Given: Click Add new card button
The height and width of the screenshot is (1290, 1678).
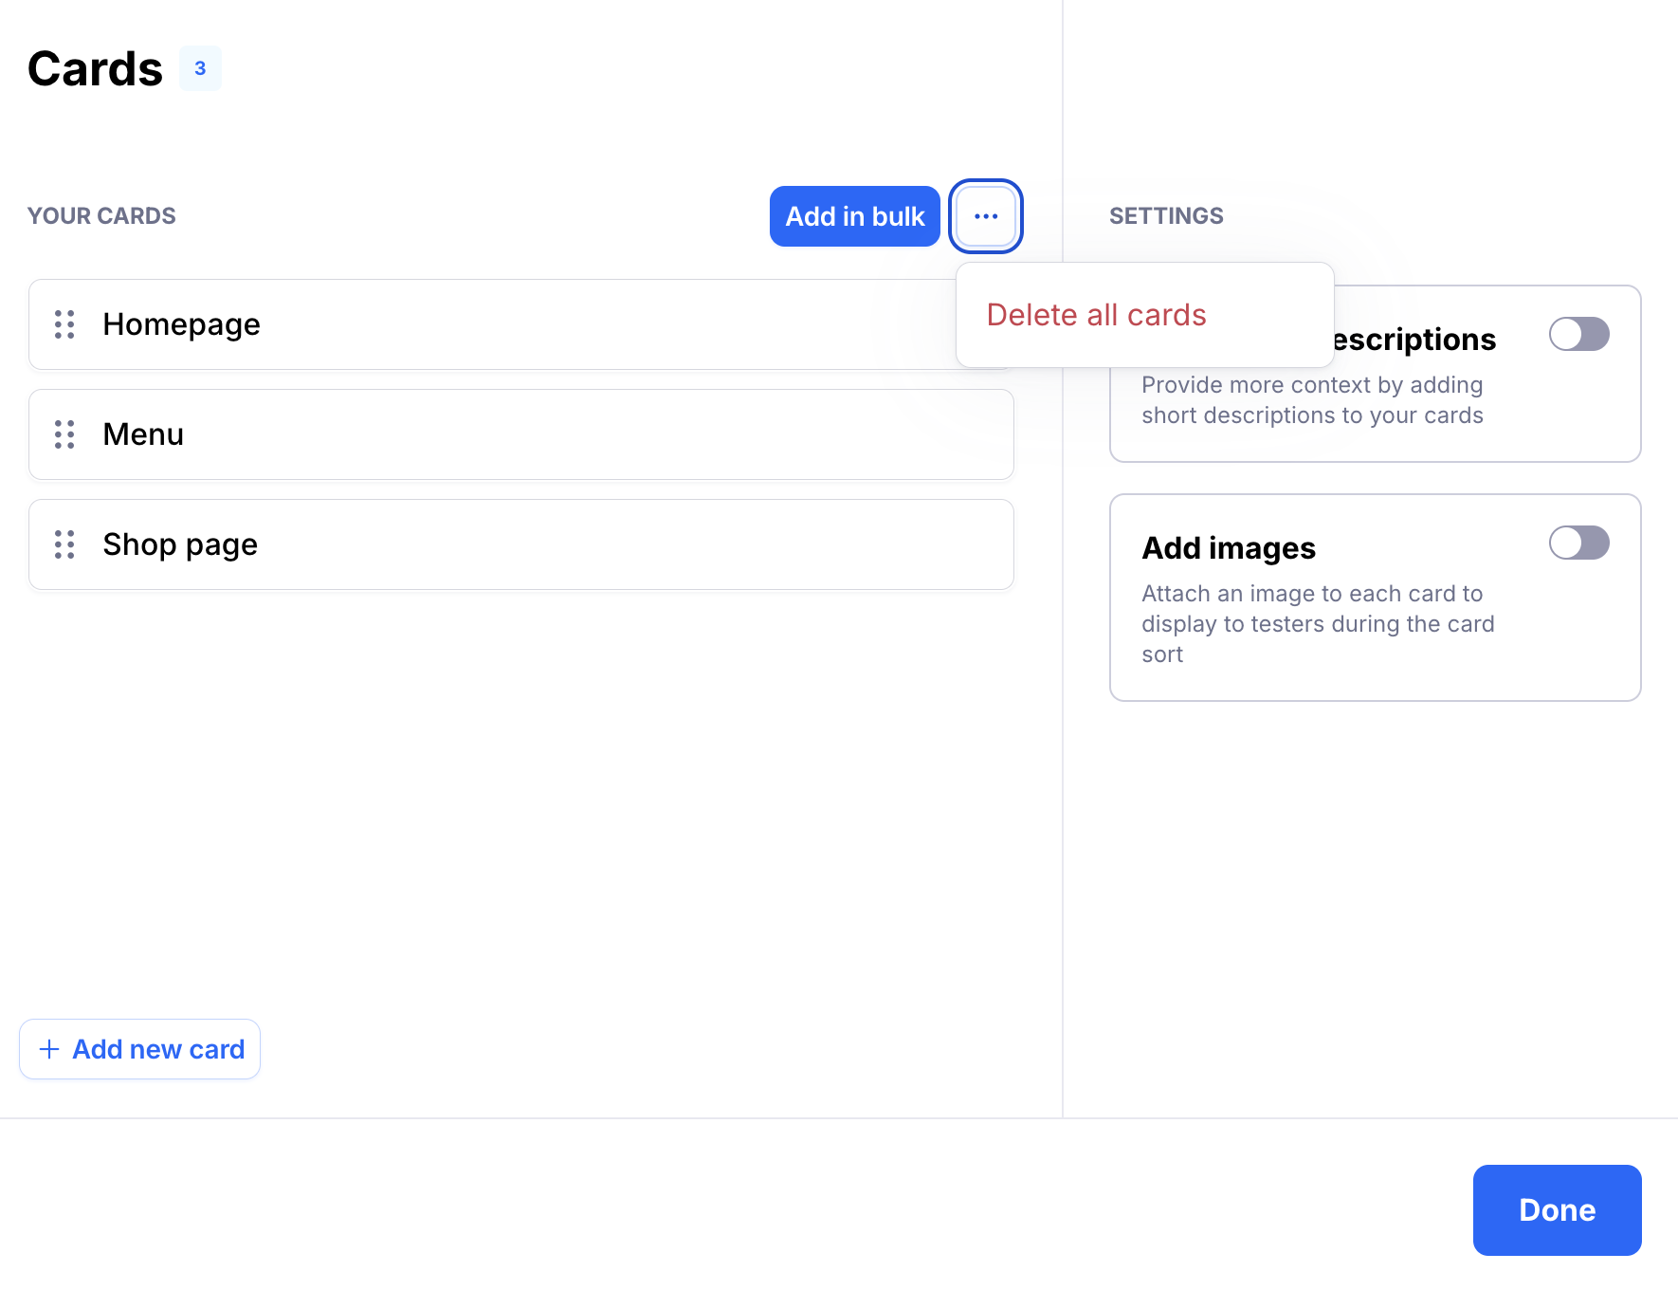Looking at the screenshot, I should point(140,1049).
